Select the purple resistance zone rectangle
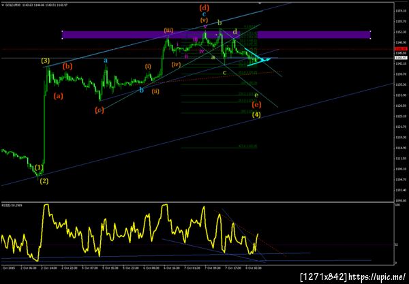 pyautogui.click(x=216, y=35)
